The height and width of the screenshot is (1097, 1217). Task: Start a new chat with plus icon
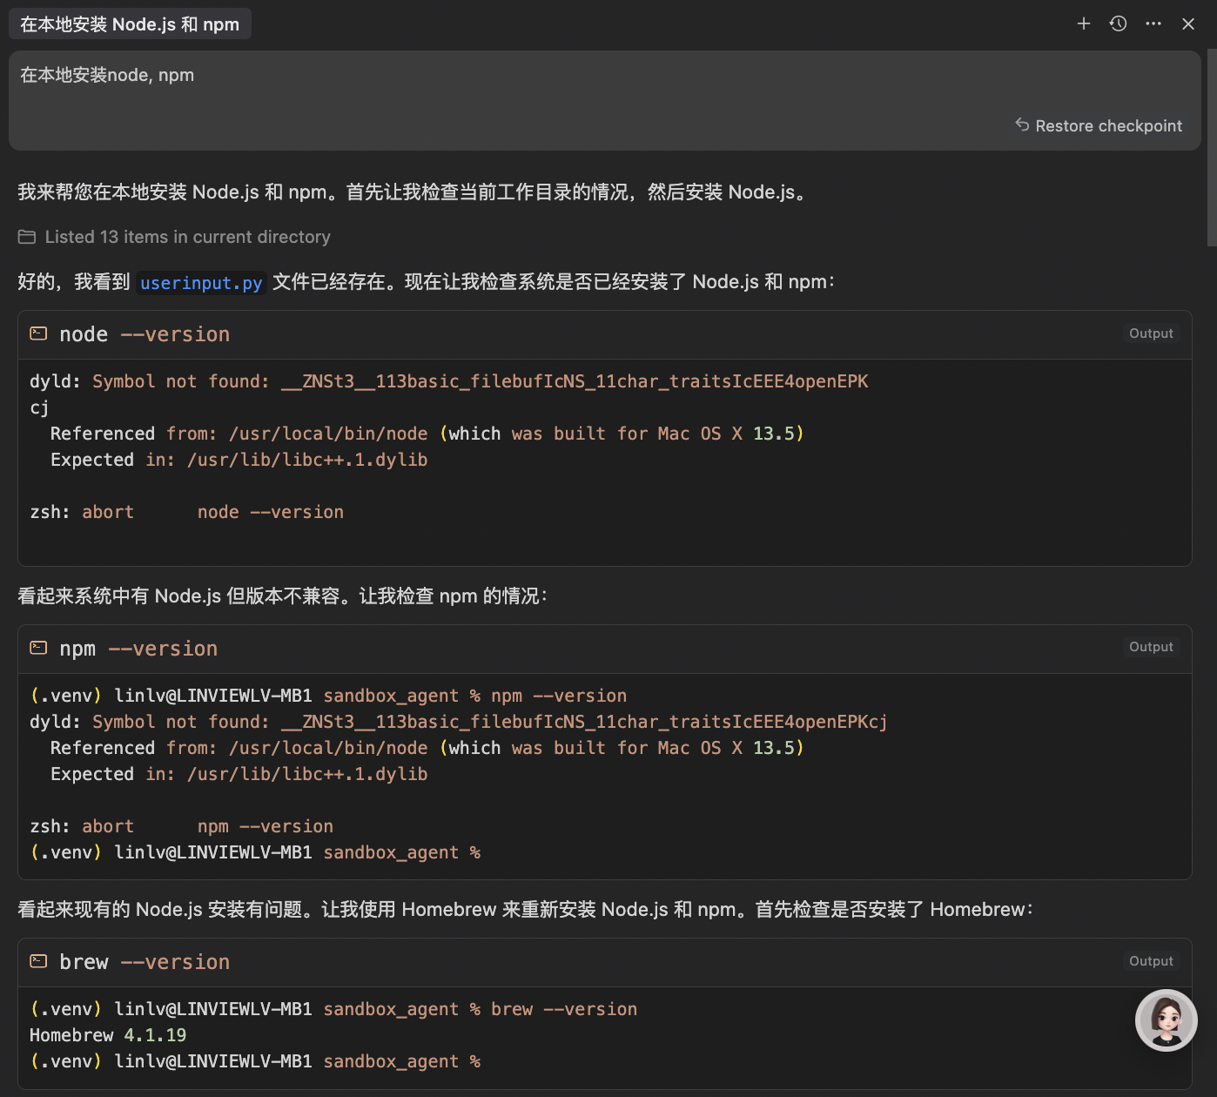1084,24
